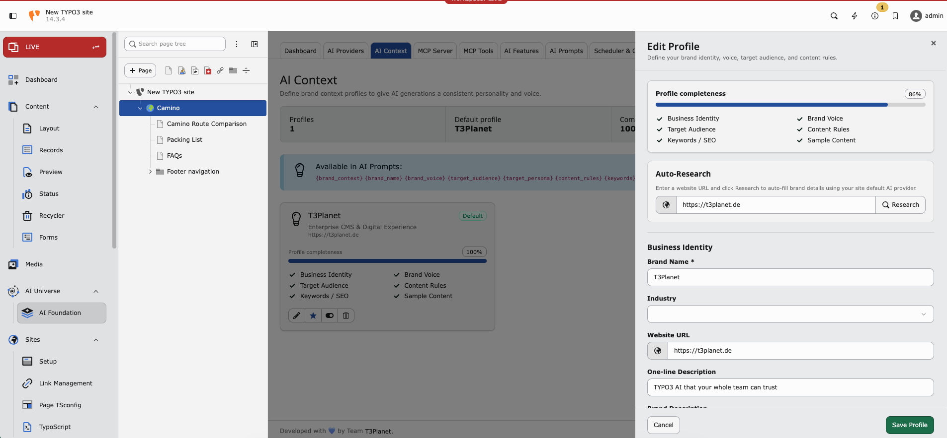Screen dimensions: 947x438
Task: Open the Preview module
Action: coord(62,172)
